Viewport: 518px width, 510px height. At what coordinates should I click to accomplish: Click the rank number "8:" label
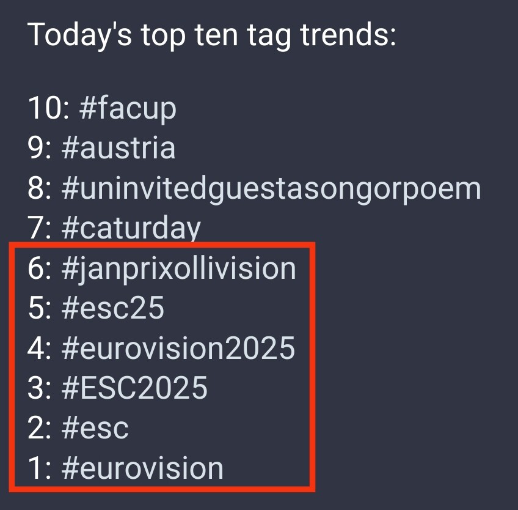[40, 188]
